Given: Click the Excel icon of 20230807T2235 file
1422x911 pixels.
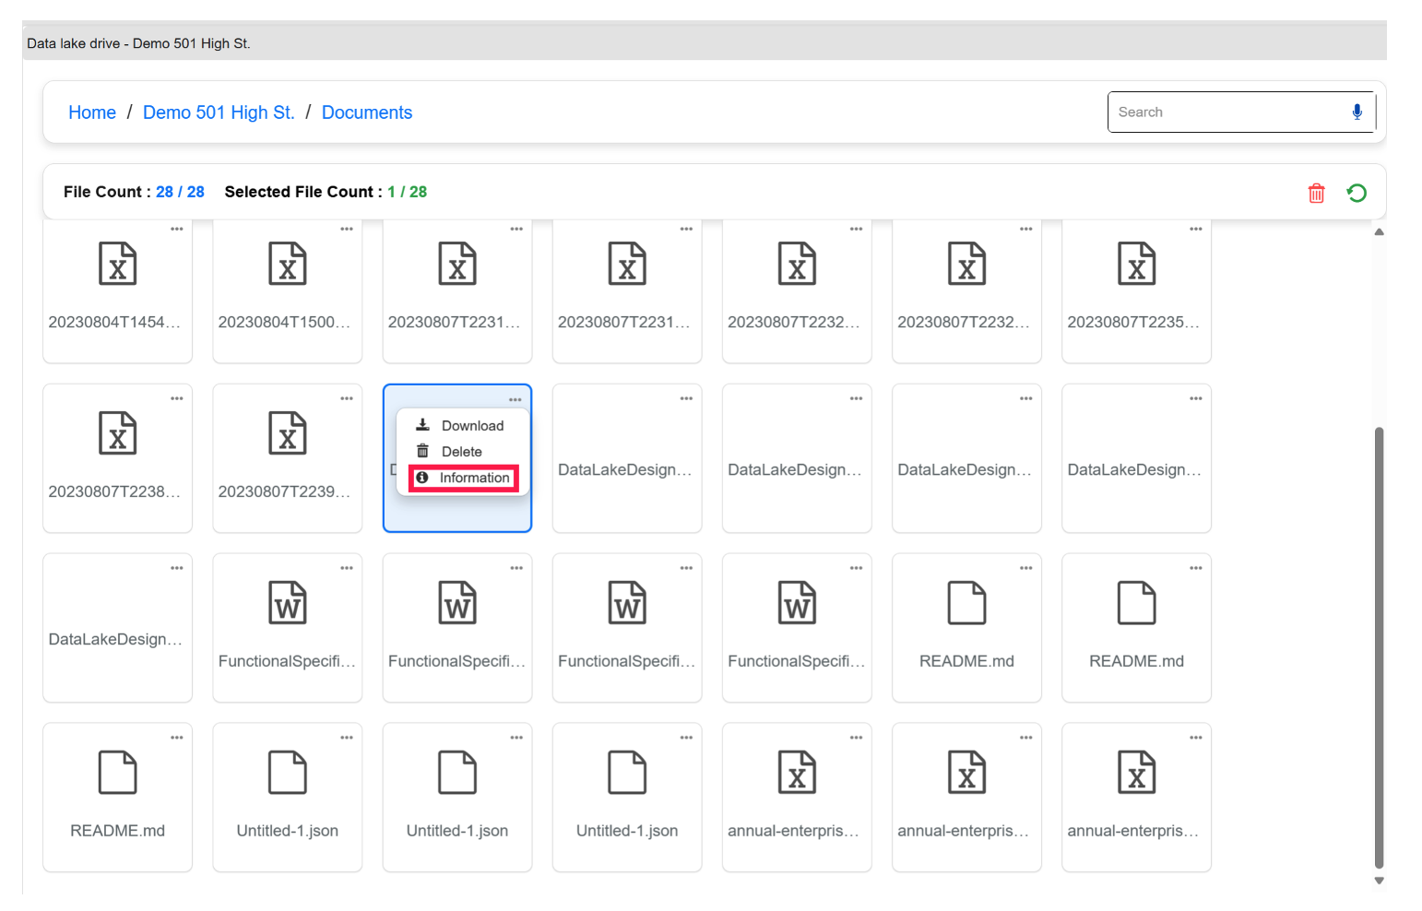Looking at the screenshot, I should (x=1136, y=264).
